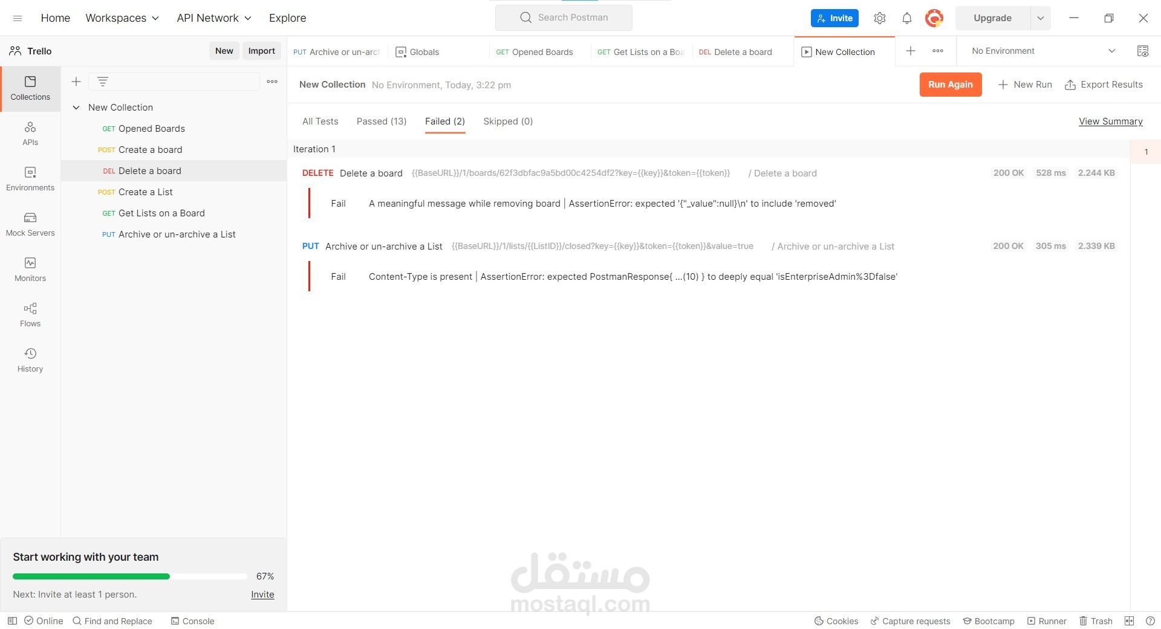Screen dimensions: 1161x629
Task: Open the Runner from status bar
Action: click(1047, 621)
